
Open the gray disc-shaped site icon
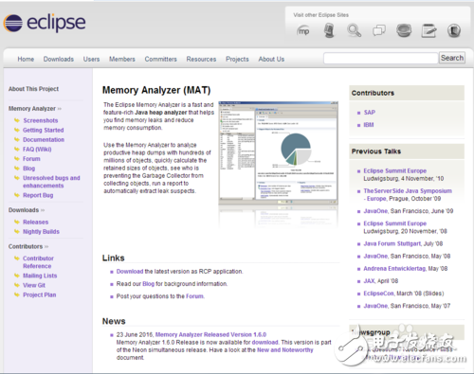pos(404,30)
